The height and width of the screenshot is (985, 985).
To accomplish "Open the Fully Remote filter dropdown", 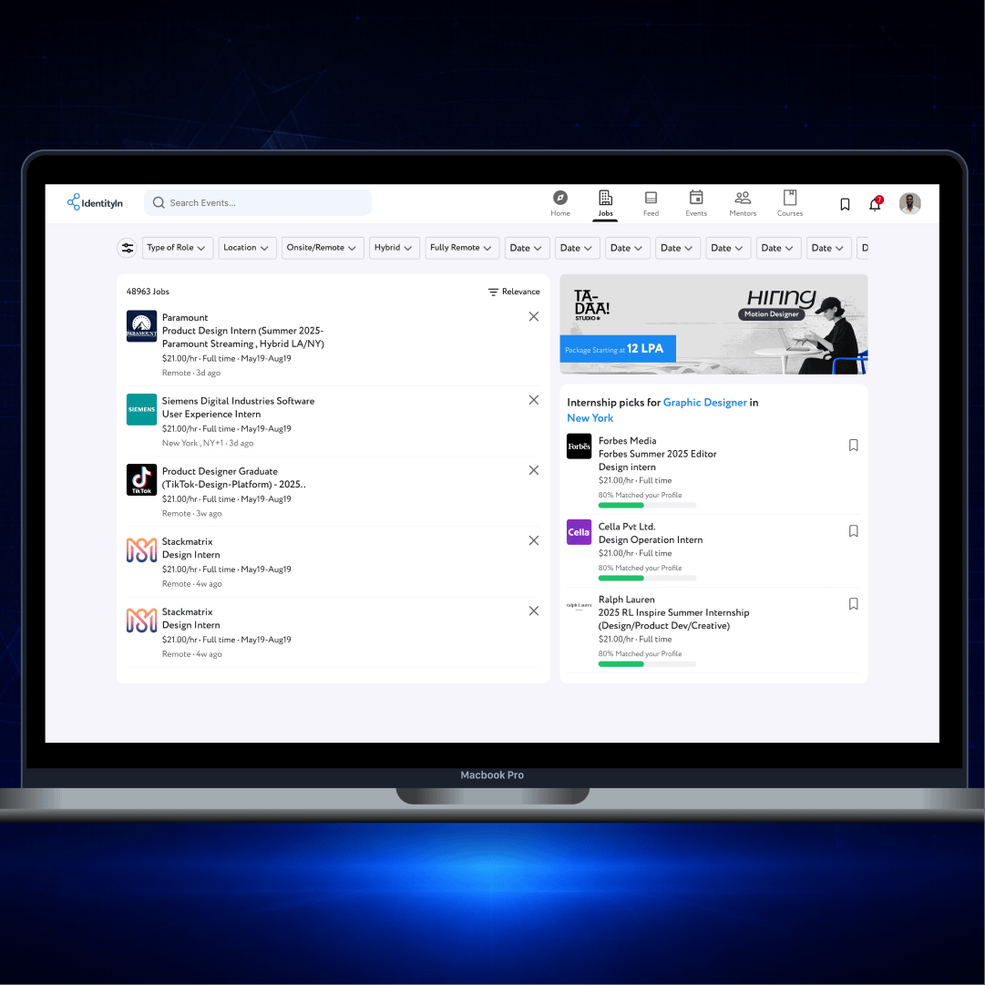I will coord(462,248).
